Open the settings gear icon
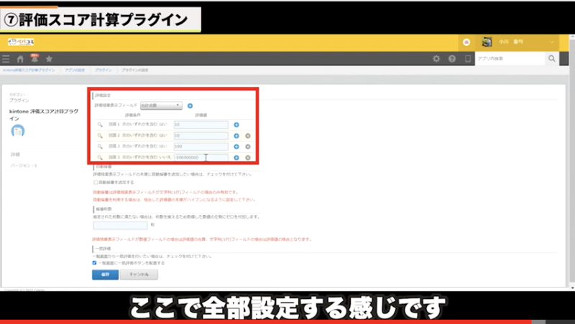Image resolution: width=575 pixels, height=324 pixels. (x=436, y=59)
